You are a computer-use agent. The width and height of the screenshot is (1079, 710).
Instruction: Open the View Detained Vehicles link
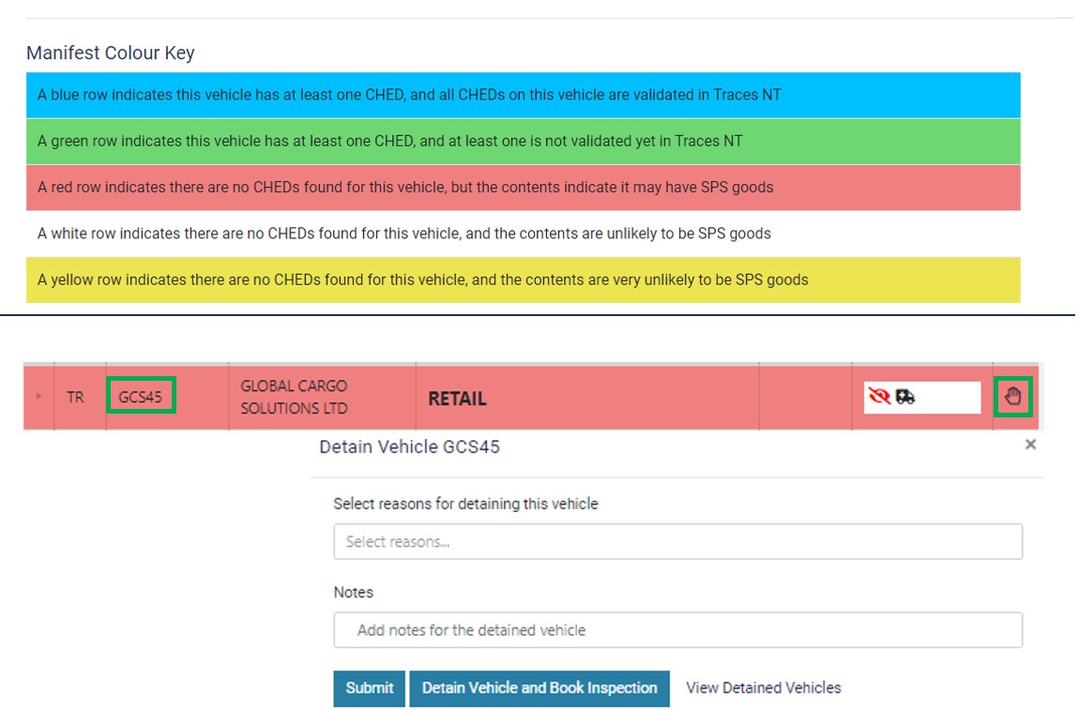click(x=763, y=687)
